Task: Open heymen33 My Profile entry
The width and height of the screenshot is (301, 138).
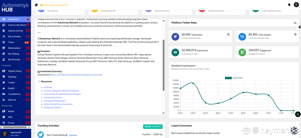Action: [x=15, y=134]
